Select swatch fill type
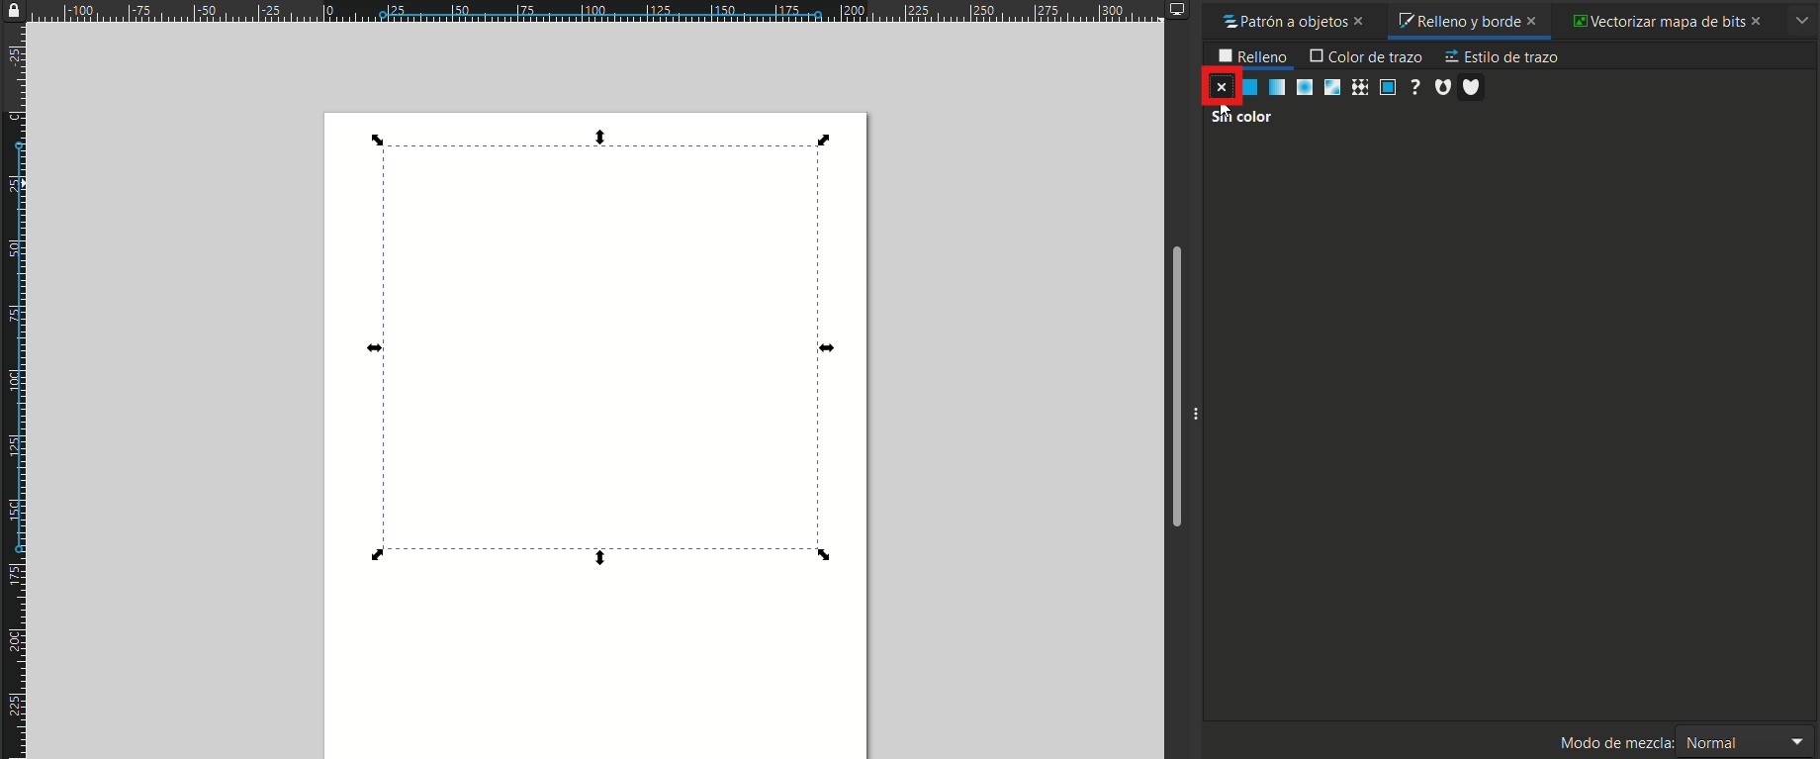Viewport: 1820px width, 759px height. pyautogui.click(x=1388, y=87)
